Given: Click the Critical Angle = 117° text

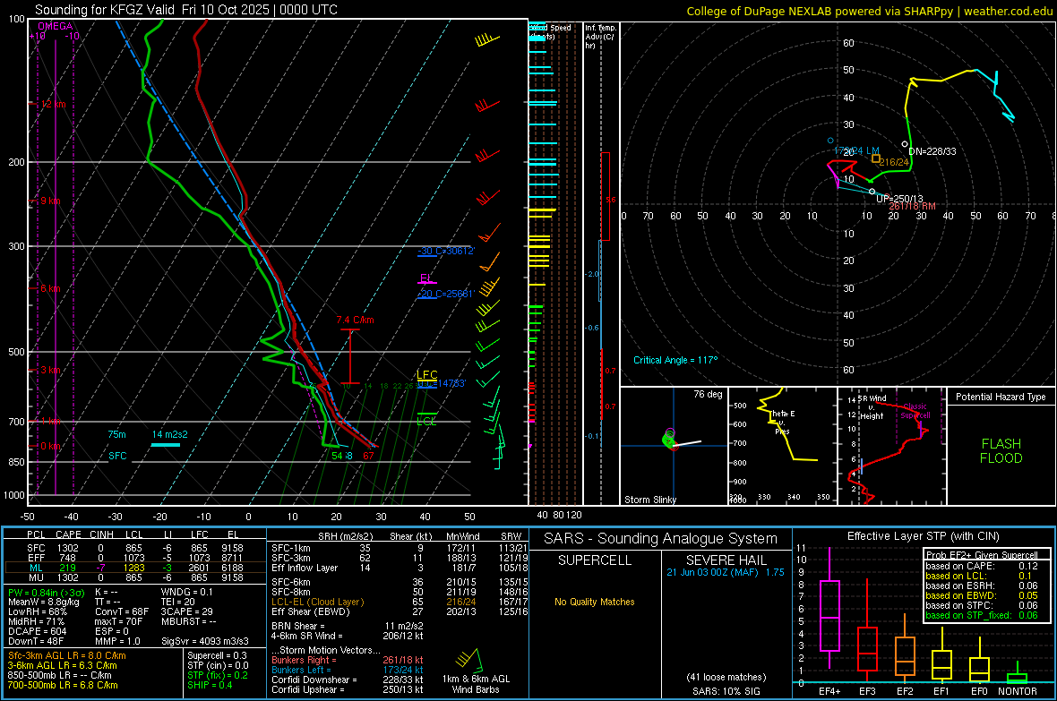Looking at the screenshot, I should coord(675,360).
